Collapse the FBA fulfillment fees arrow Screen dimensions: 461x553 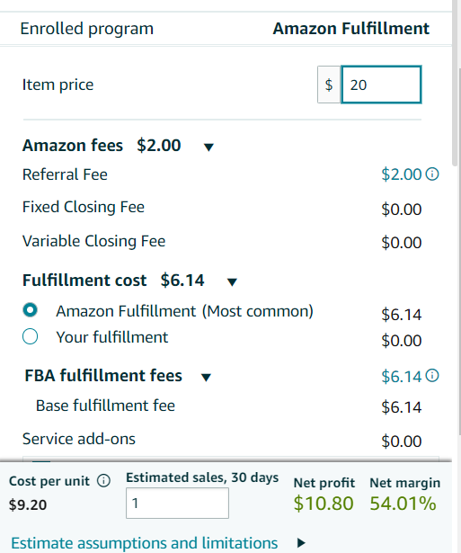click(x=206, y=378)
